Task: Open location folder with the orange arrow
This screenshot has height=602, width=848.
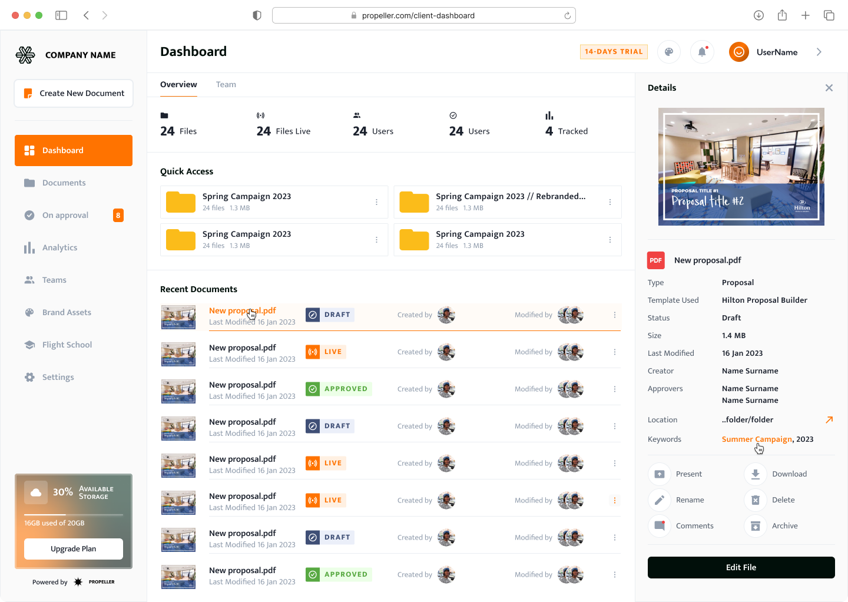Action: coord(829,420)
